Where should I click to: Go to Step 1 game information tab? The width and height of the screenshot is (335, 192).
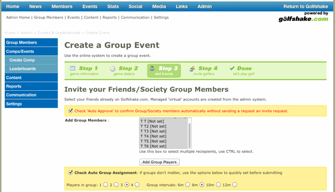(x=84, y=71)
